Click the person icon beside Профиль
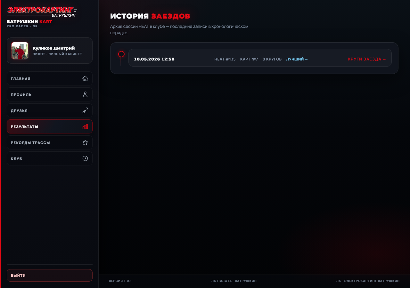 [x=85, y=94]
